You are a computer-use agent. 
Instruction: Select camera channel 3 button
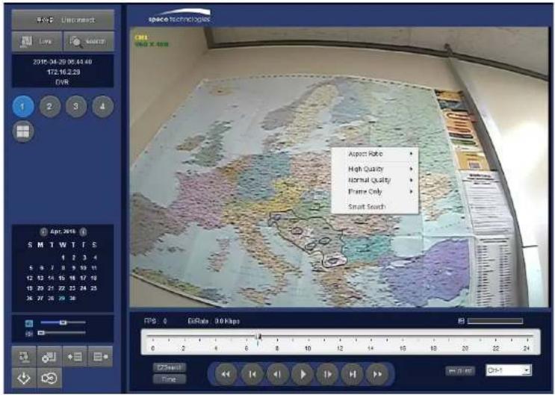click(75, 106)
